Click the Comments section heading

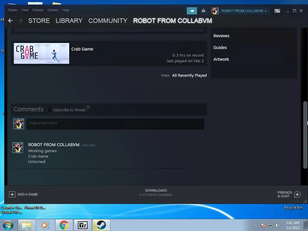pyautogui.click(x=29, y=109)
